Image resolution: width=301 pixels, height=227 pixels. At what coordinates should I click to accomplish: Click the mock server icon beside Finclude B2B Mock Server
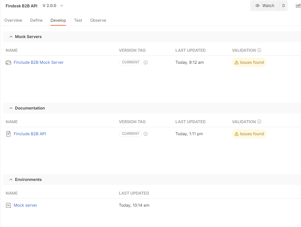click(x=8, y=62)
